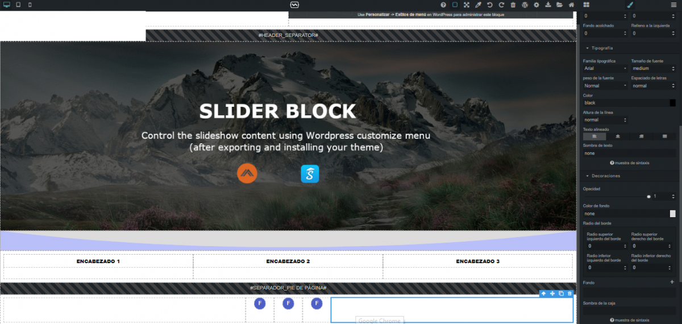682x324 pixels.
Task: Switch to desktop preview mode
Action: [x=7, y=5]
